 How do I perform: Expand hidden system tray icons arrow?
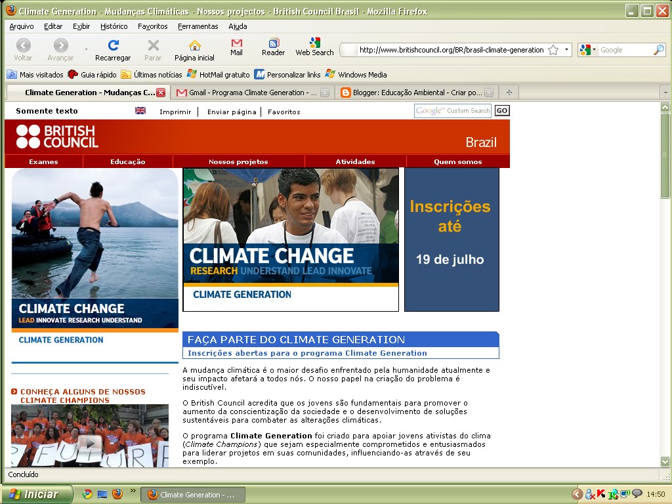click(x=577, y=494)
